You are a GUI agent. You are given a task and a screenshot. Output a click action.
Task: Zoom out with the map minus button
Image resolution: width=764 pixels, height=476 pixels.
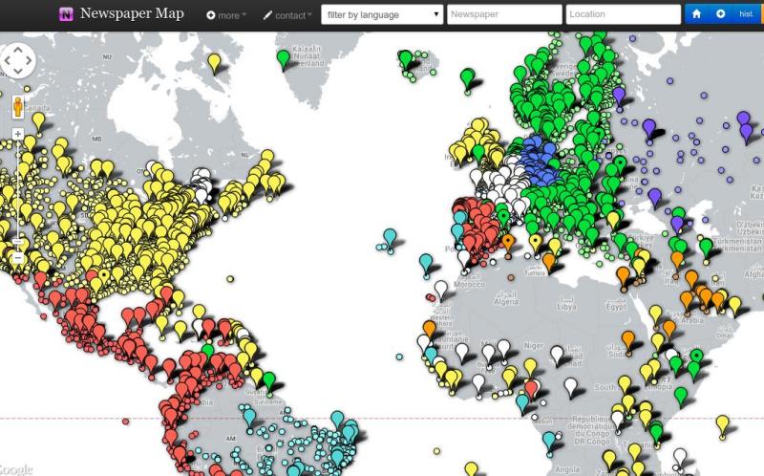18,258
